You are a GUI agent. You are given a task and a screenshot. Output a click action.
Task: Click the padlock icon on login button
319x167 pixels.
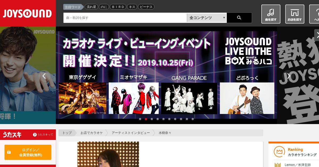(9, 152)
